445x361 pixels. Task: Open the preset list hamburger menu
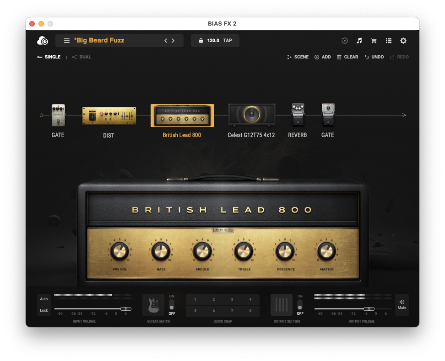click(x=67, y=41)
